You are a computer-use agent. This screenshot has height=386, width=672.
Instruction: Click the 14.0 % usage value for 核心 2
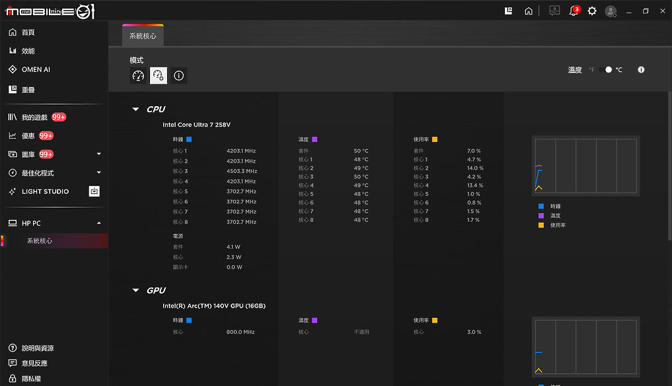475,168
